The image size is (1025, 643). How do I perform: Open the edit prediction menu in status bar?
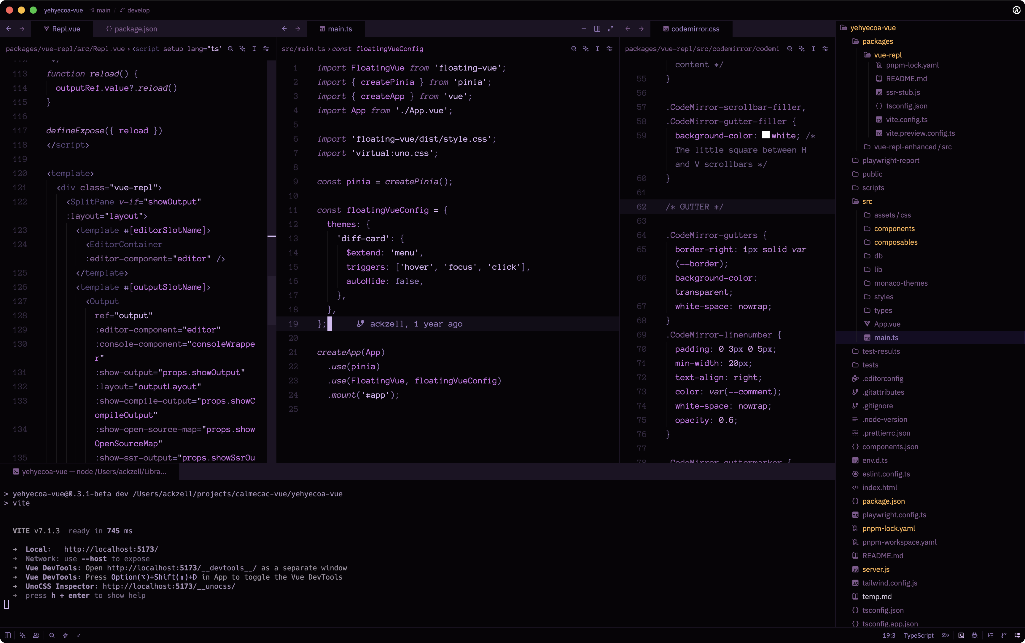(x=946, y=635)
